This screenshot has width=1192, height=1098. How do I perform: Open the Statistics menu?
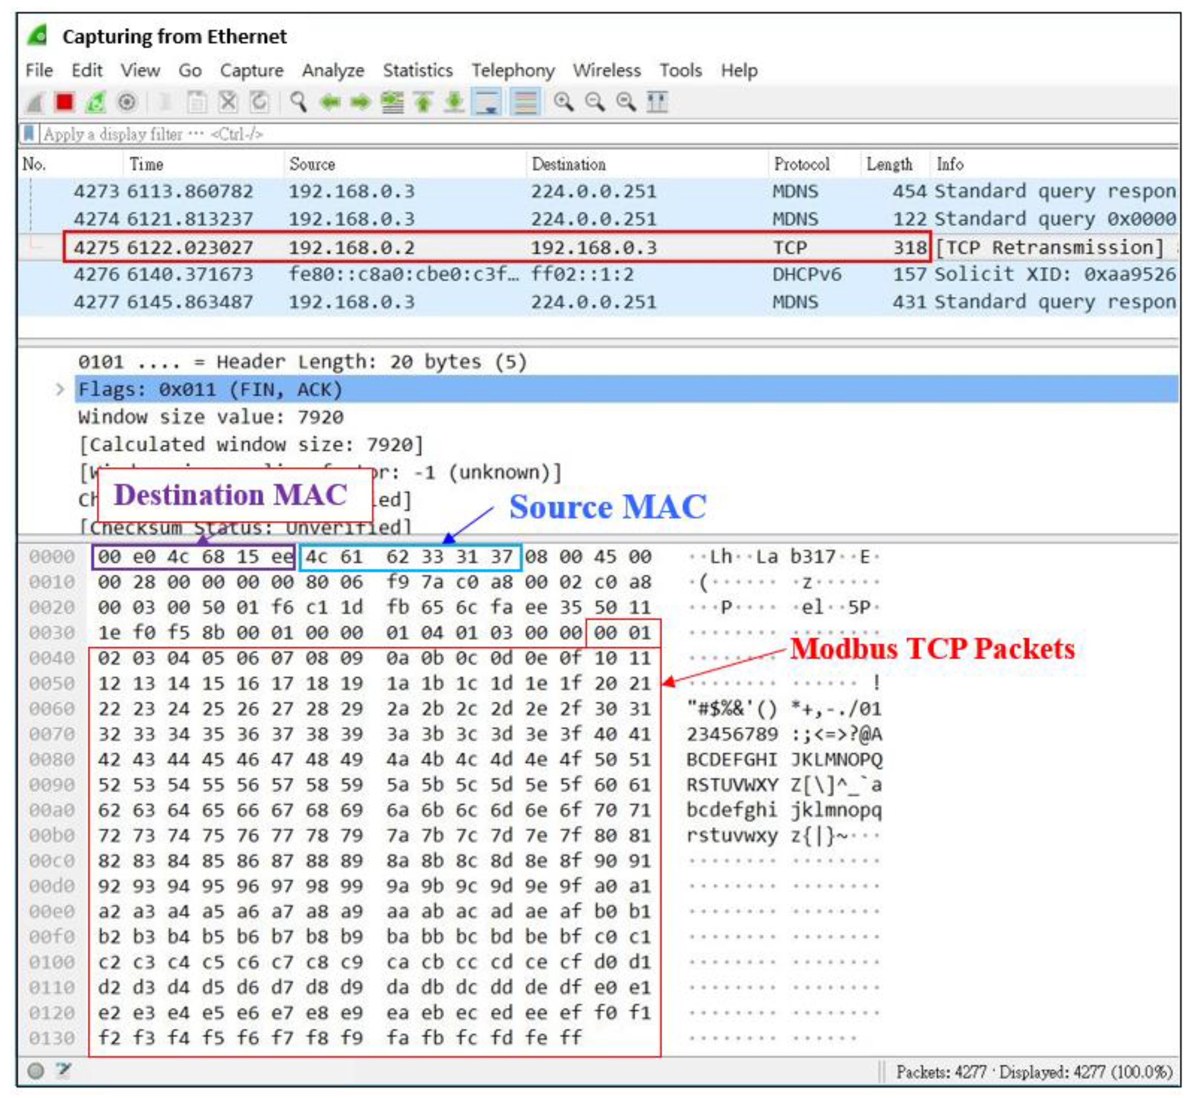417,70
